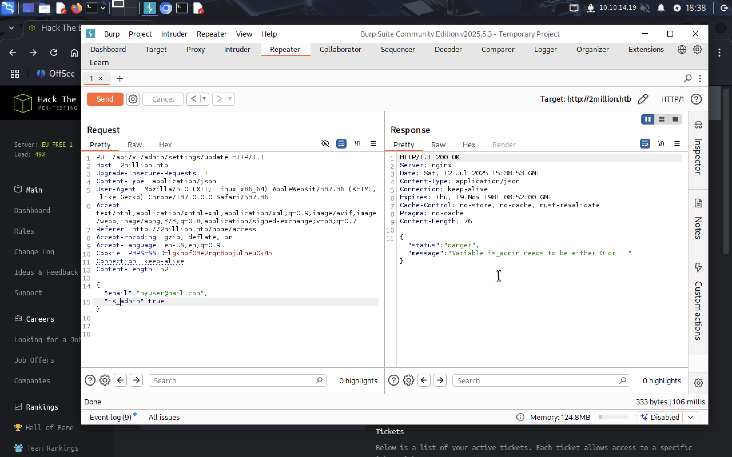
Task: Toggle the HTTP/1 protocol selector
Action: pyautogui.click(x=672, y=99)
